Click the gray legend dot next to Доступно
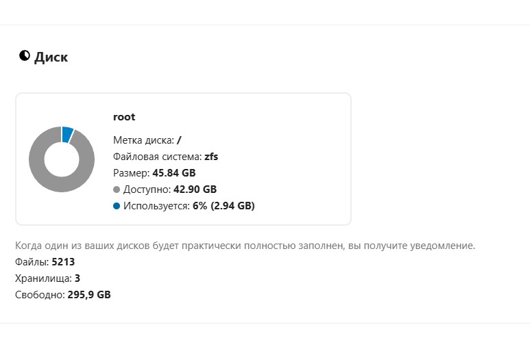Viewport: 530px width, 340px height. pos(117,189)
